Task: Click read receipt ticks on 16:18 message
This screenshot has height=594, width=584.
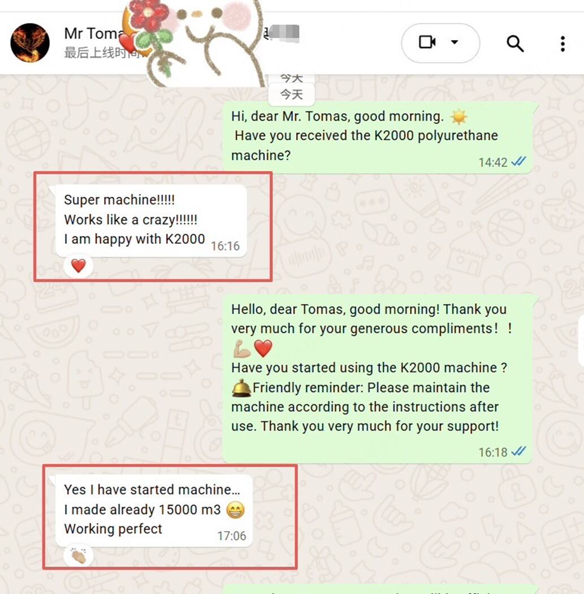Action: pos(518,451)
